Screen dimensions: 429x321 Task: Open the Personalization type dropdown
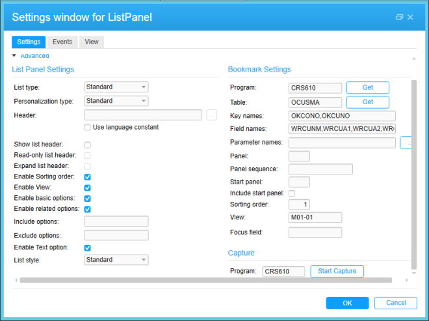pyautogui.click(x=116, y=101)
